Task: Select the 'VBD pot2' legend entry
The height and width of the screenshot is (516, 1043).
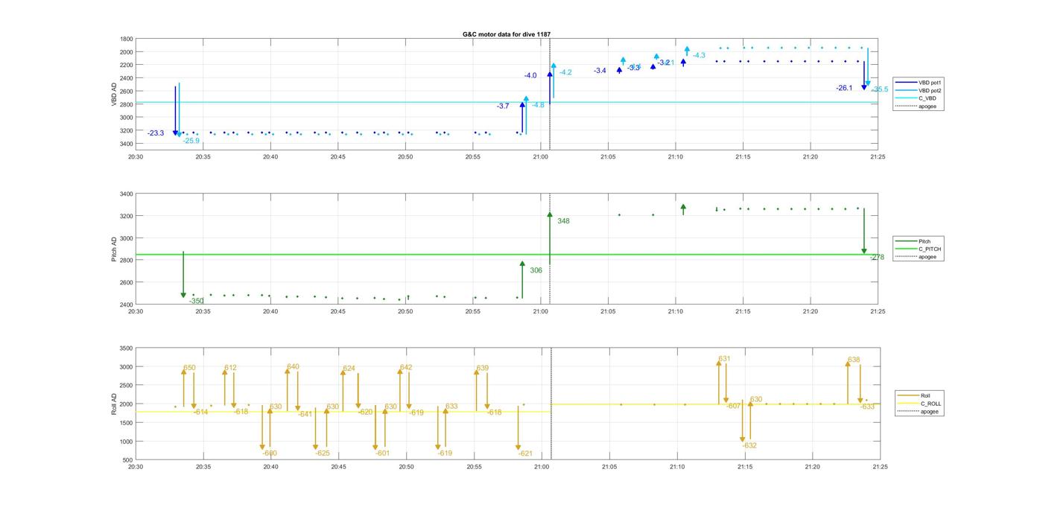Action: [x=918, y=90]
